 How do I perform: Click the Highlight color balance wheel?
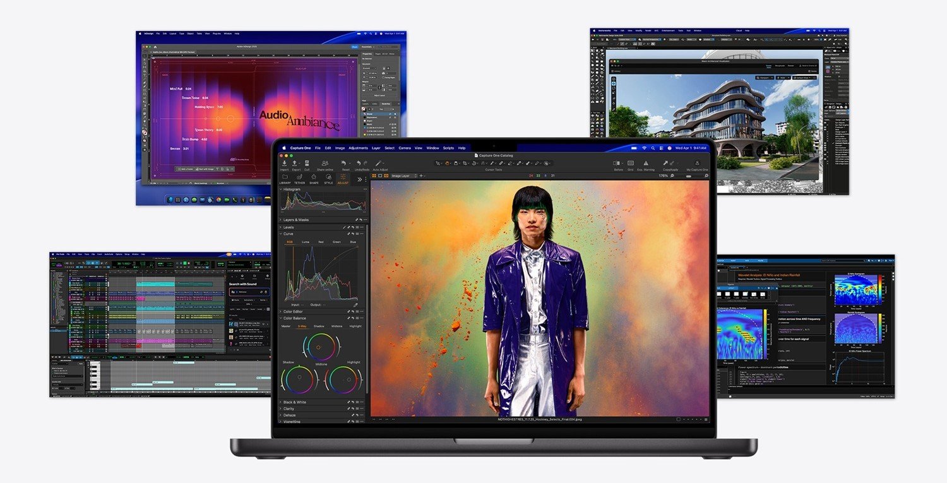point(343,380)
